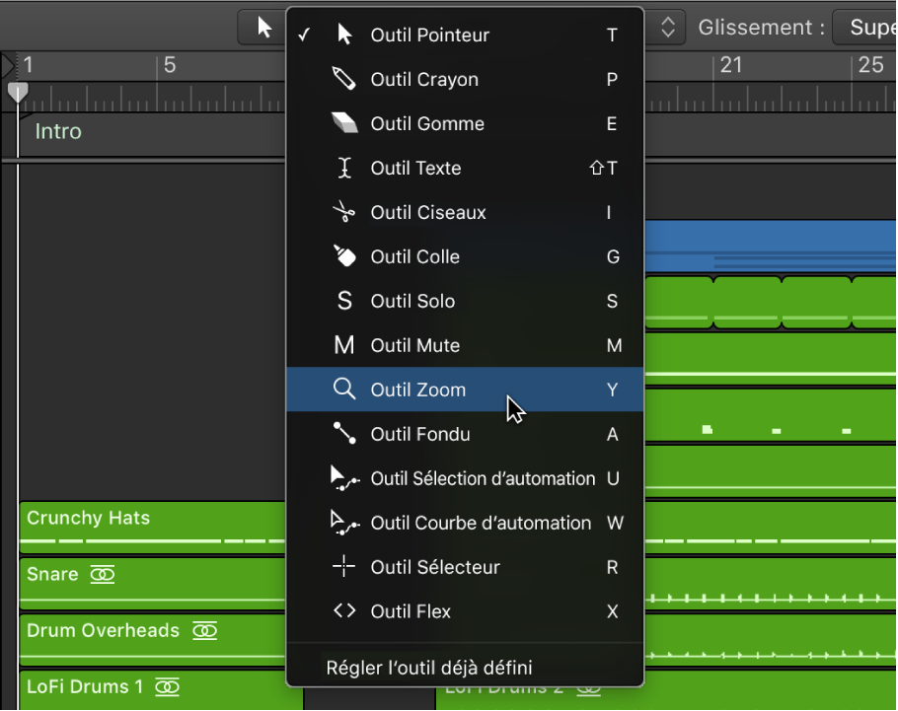Open the Glissement pop-up menu
Image resolution: width=898 pixels, height=711 pixels.
[x=864, y=27]
